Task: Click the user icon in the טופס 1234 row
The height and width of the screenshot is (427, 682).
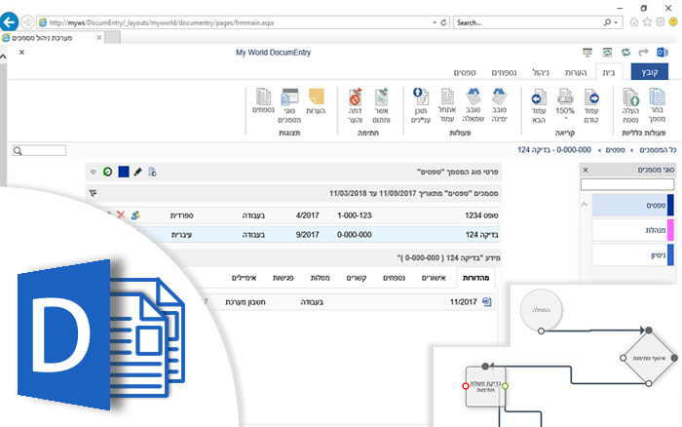Action: tap(135, 215)
